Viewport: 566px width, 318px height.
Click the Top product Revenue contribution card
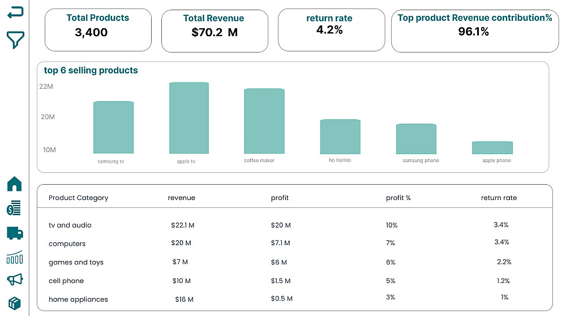474,31
